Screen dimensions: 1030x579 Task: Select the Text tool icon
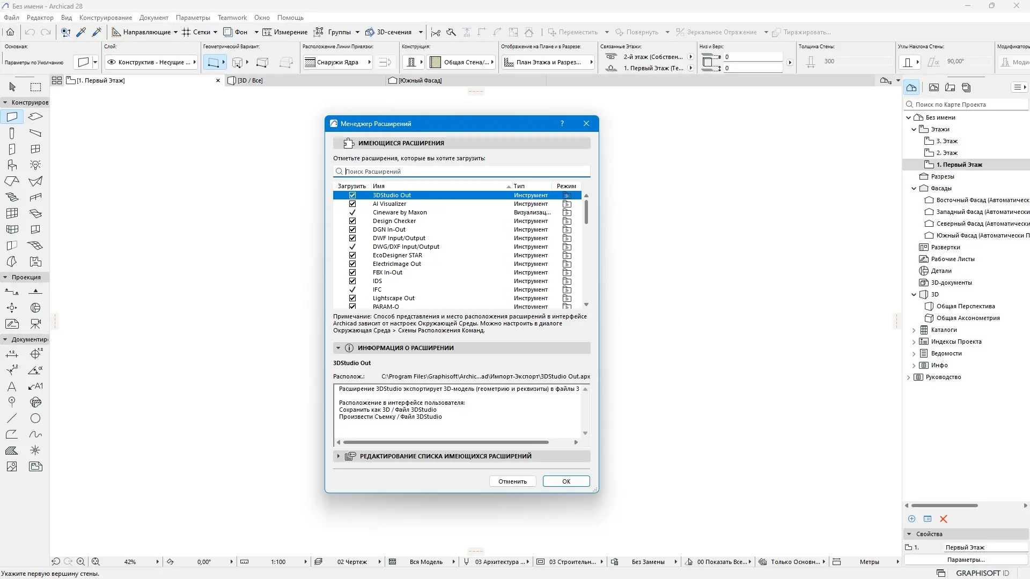coord(12,387)
